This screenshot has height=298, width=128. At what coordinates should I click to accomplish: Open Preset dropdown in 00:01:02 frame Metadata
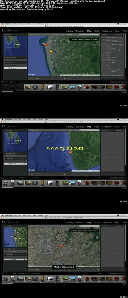pyautogui.click(x=117, y=37)
